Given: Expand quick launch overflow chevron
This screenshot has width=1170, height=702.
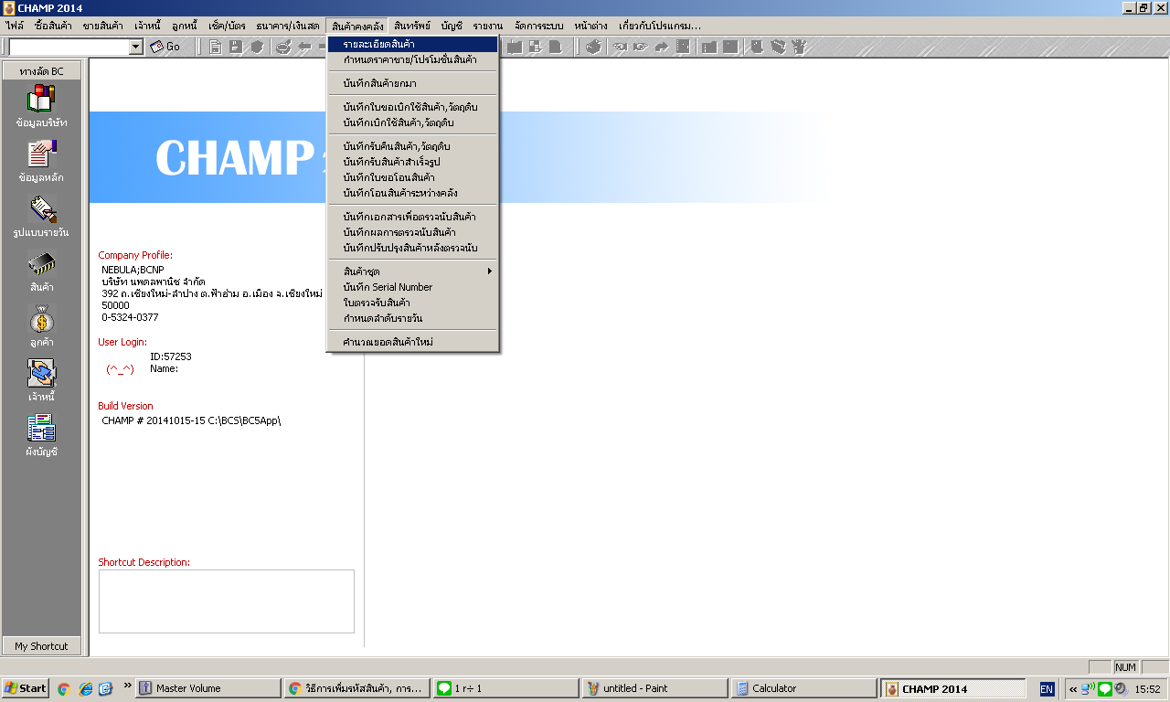Looking at the screenshot, I should [x=127, y=685].
